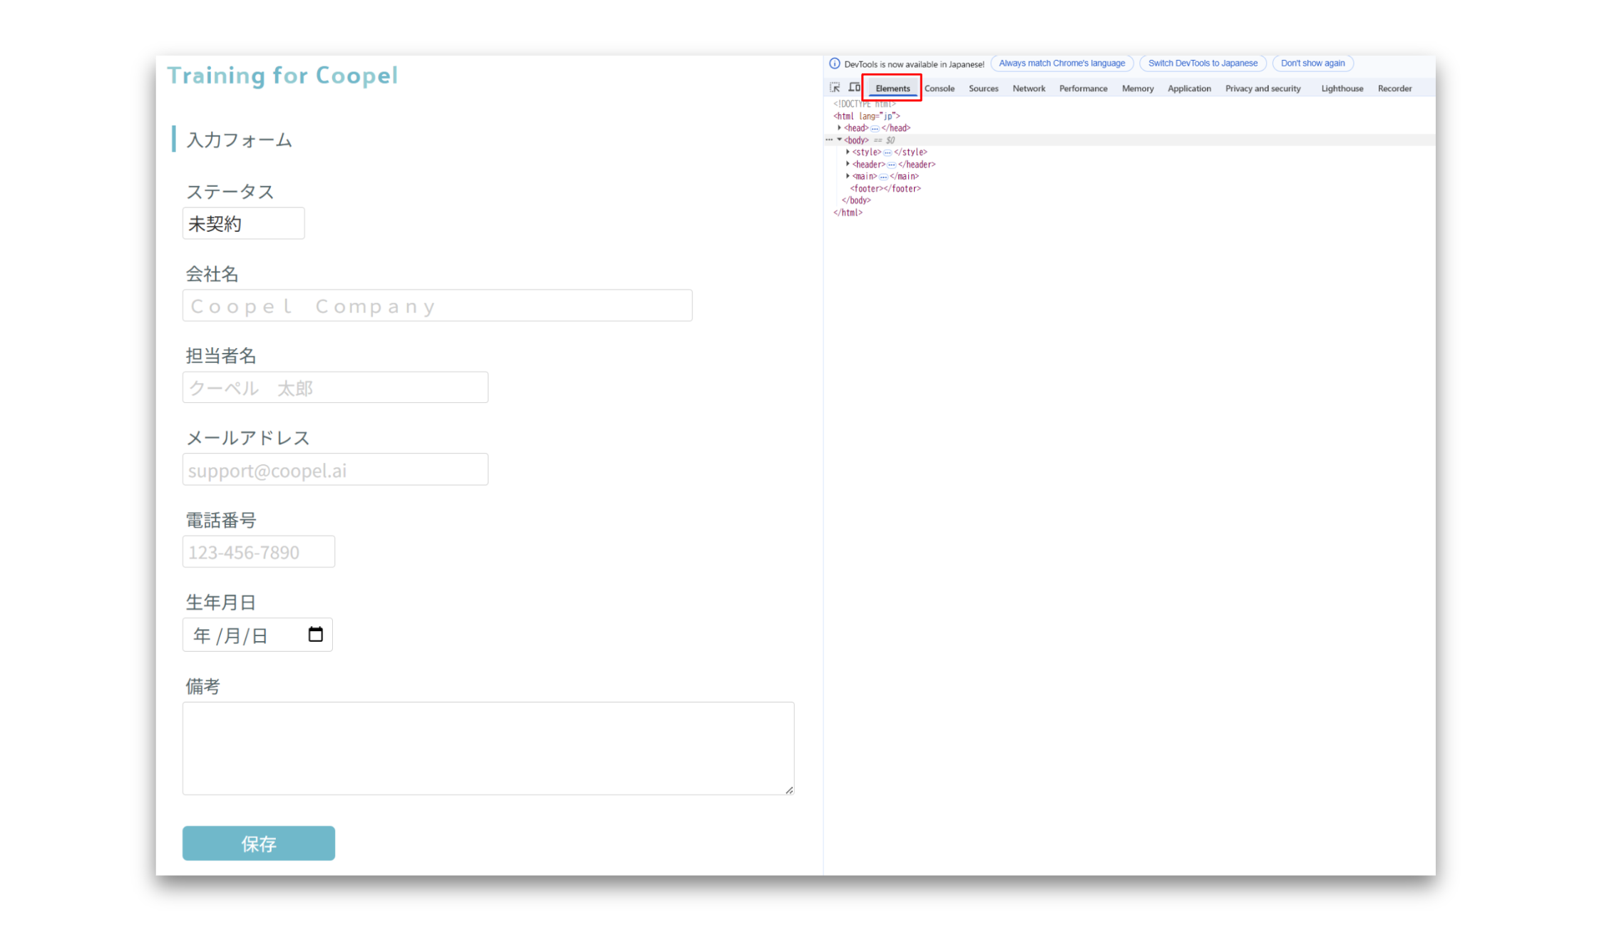The height and width of the screenshot is (945, 1619).
Task: Click the 会社名 company name input
Action: pos(437,306)
